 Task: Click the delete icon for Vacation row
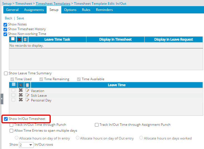coord(21,91)
